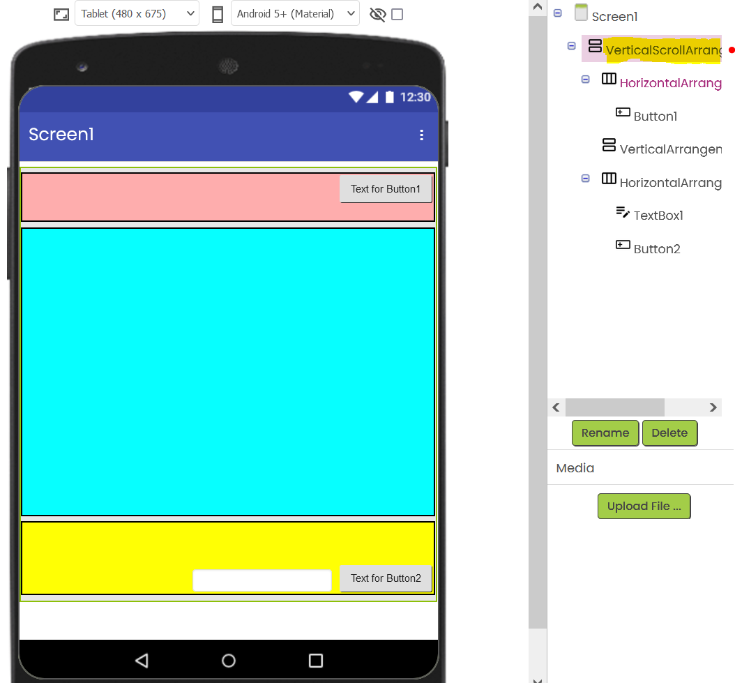Click the VerticalScrollArrangement stacked-rows icon

[x=596, y=45]
